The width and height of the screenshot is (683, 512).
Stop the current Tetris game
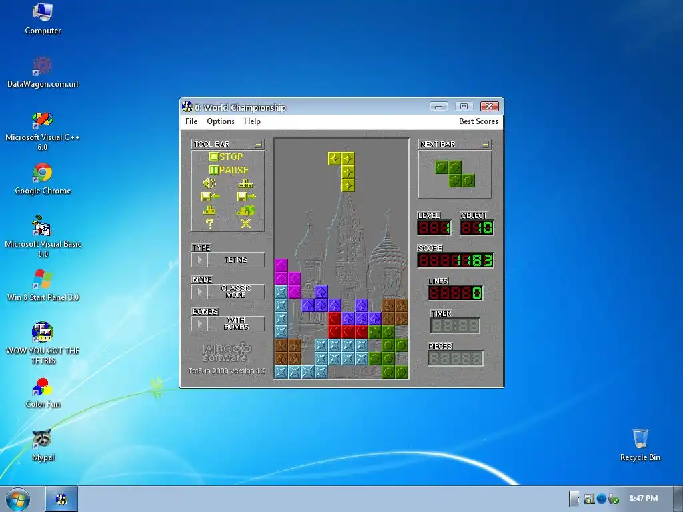point(226,157)
